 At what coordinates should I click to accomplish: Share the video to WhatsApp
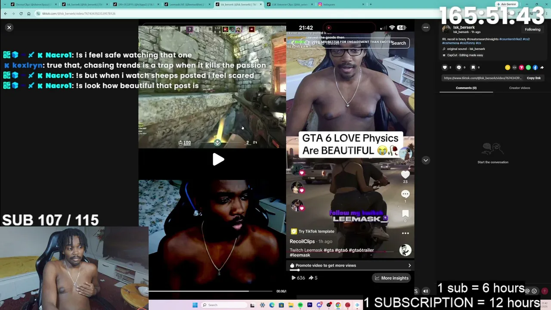tap(528, 68)
